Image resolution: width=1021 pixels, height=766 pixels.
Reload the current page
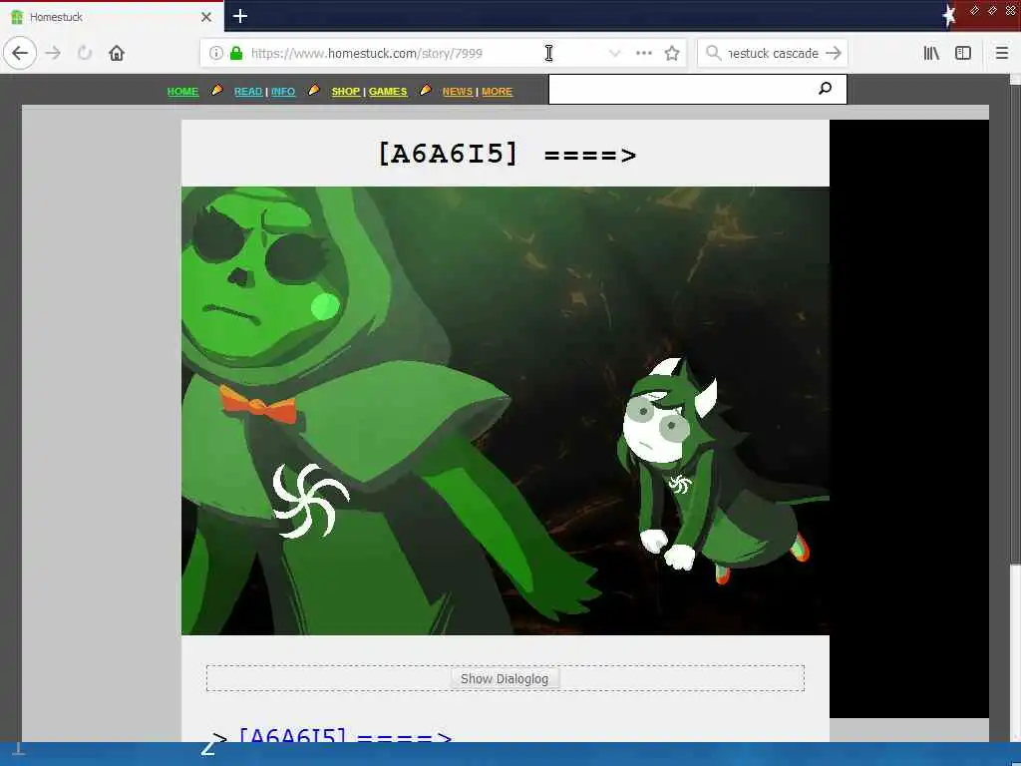[85, 53]
